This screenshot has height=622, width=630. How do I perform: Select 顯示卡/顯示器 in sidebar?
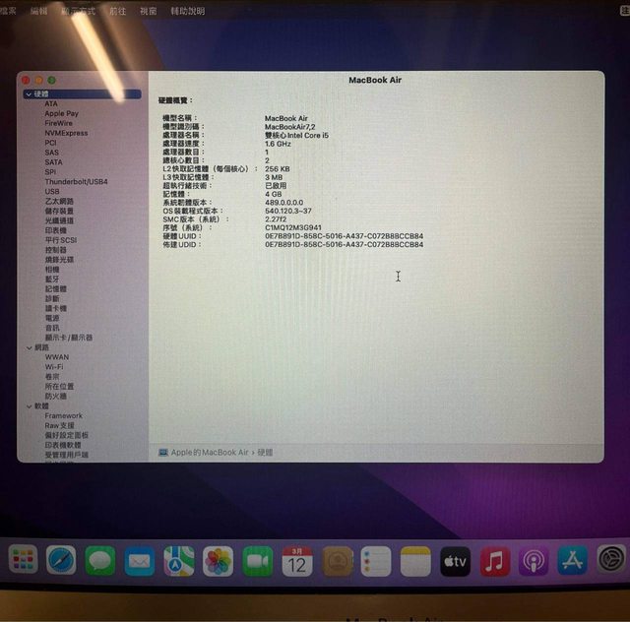(x=69, y=338)
